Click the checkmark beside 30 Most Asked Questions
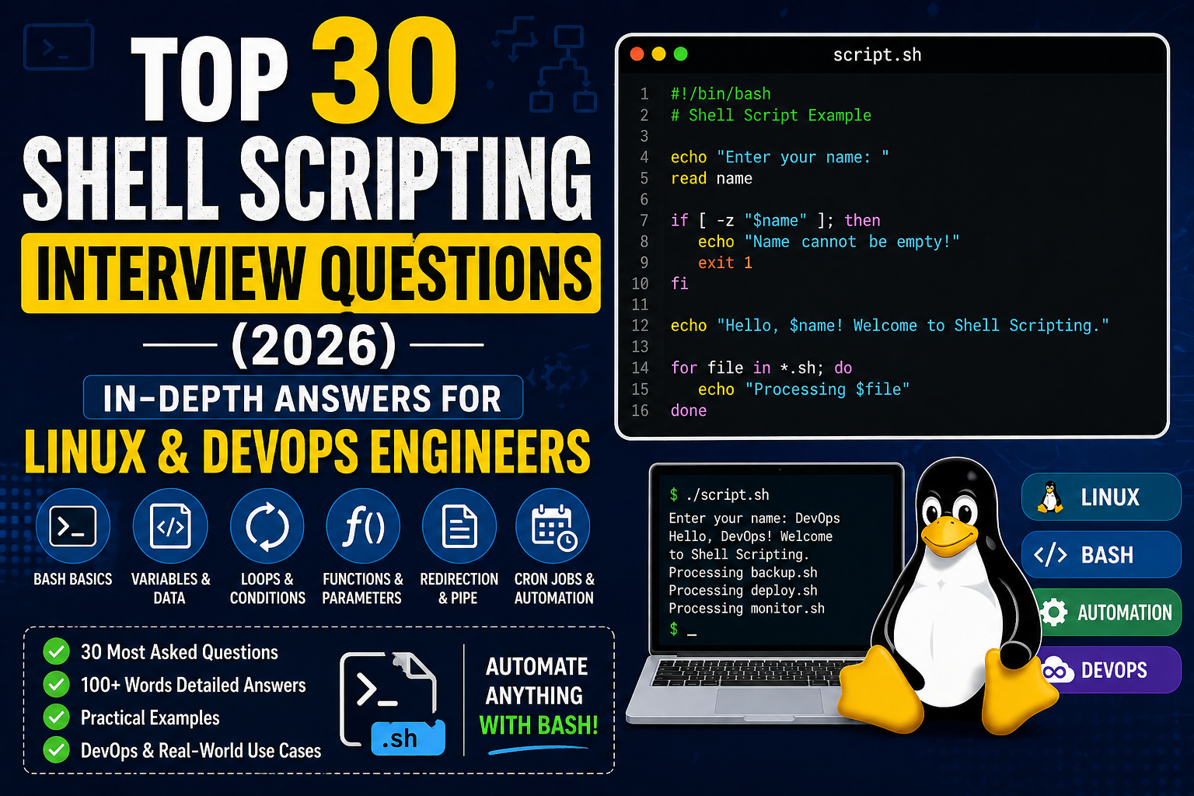The height and width of the screenshot is (796, 1194). (x=56, y=651)
